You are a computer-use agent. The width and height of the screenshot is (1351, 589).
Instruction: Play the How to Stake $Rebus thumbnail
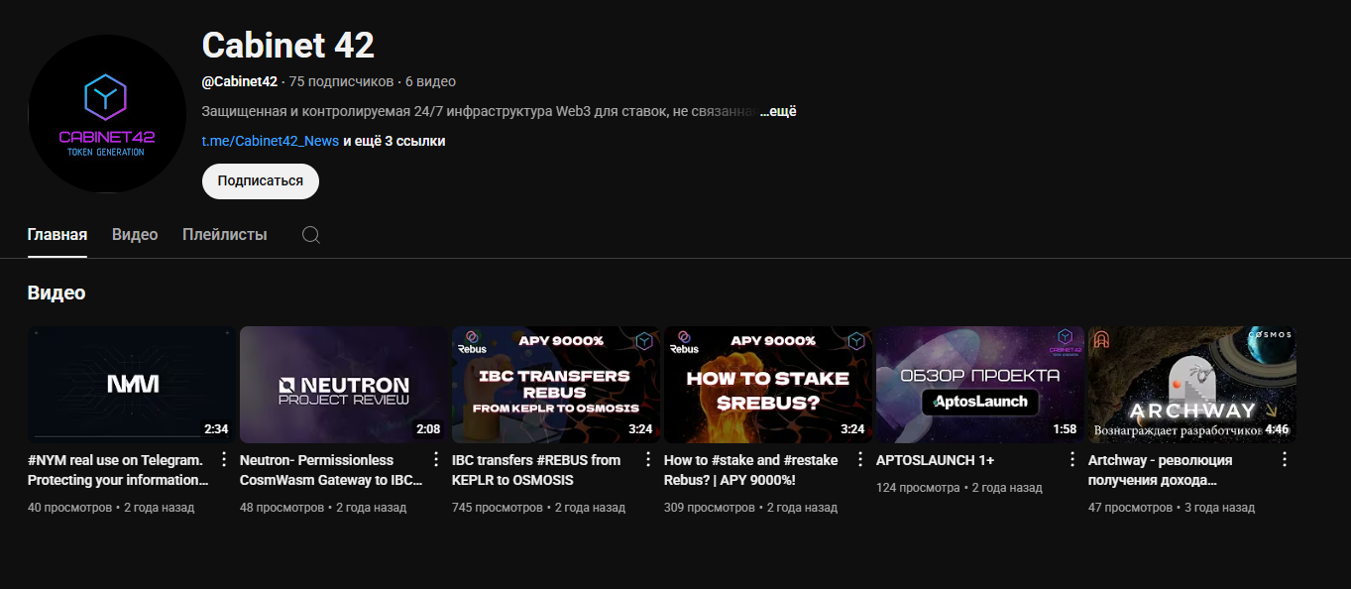[768, 385]
